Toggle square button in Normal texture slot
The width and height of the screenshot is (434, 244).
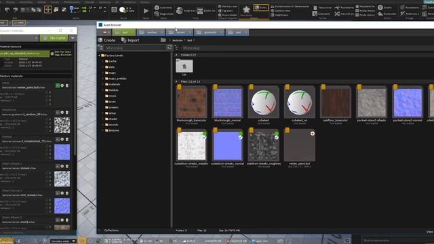(x=58, y=139)
